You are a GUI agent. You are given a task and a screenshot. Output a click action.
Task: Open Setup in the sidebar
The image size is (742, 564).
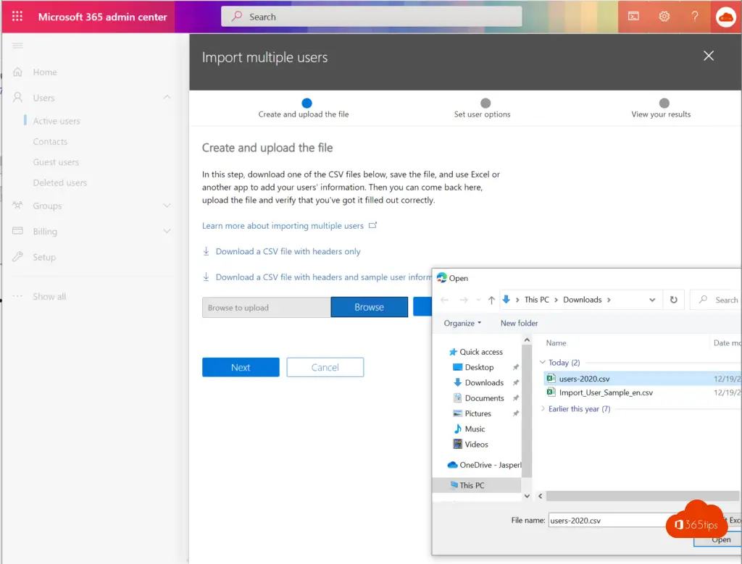click(x=44, y=258)
